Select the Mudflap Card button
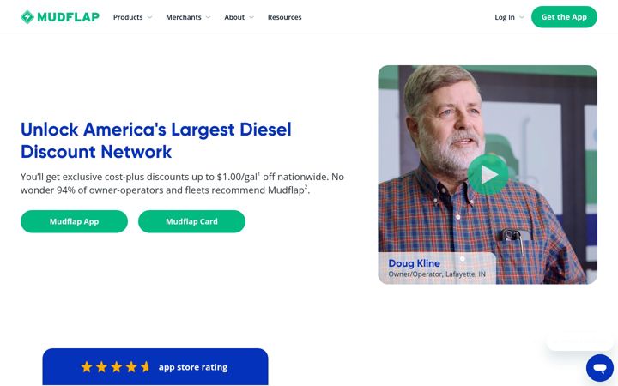The height and width of the screenshot is (386, 618). point(191,221)
